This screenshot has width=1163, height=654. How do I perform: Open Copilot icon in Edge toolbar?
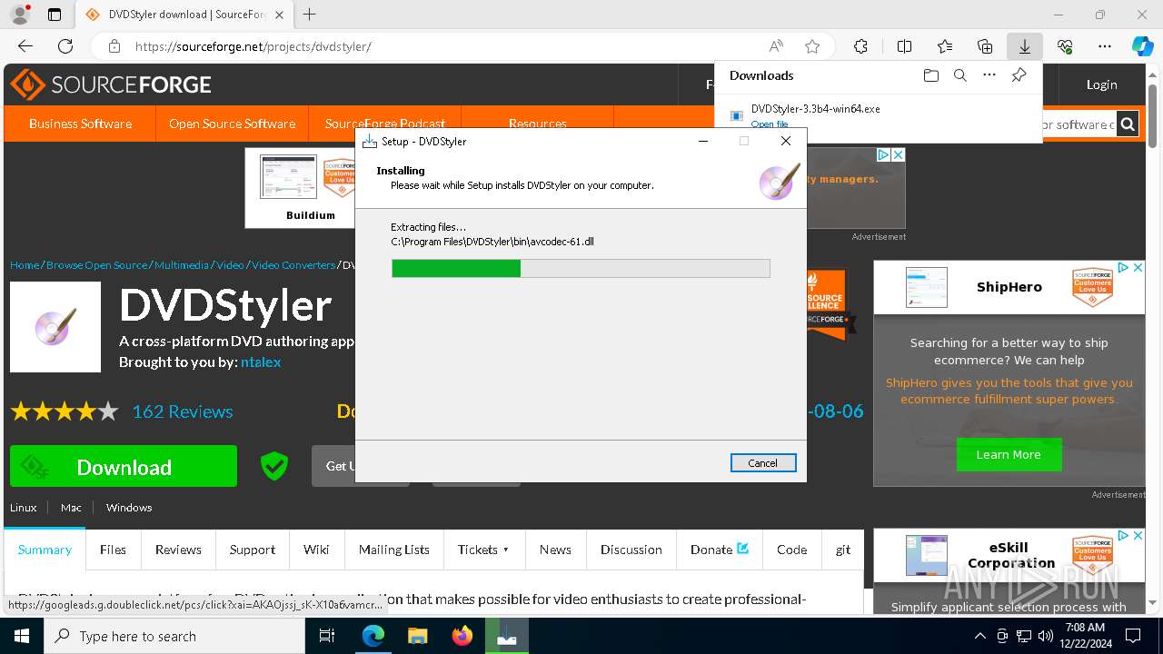point(1142,46)
